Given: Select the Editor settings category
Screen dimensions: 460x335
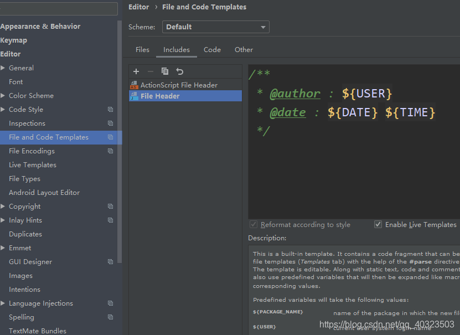Looking at the screenshot, I should (x=11, y=54).
